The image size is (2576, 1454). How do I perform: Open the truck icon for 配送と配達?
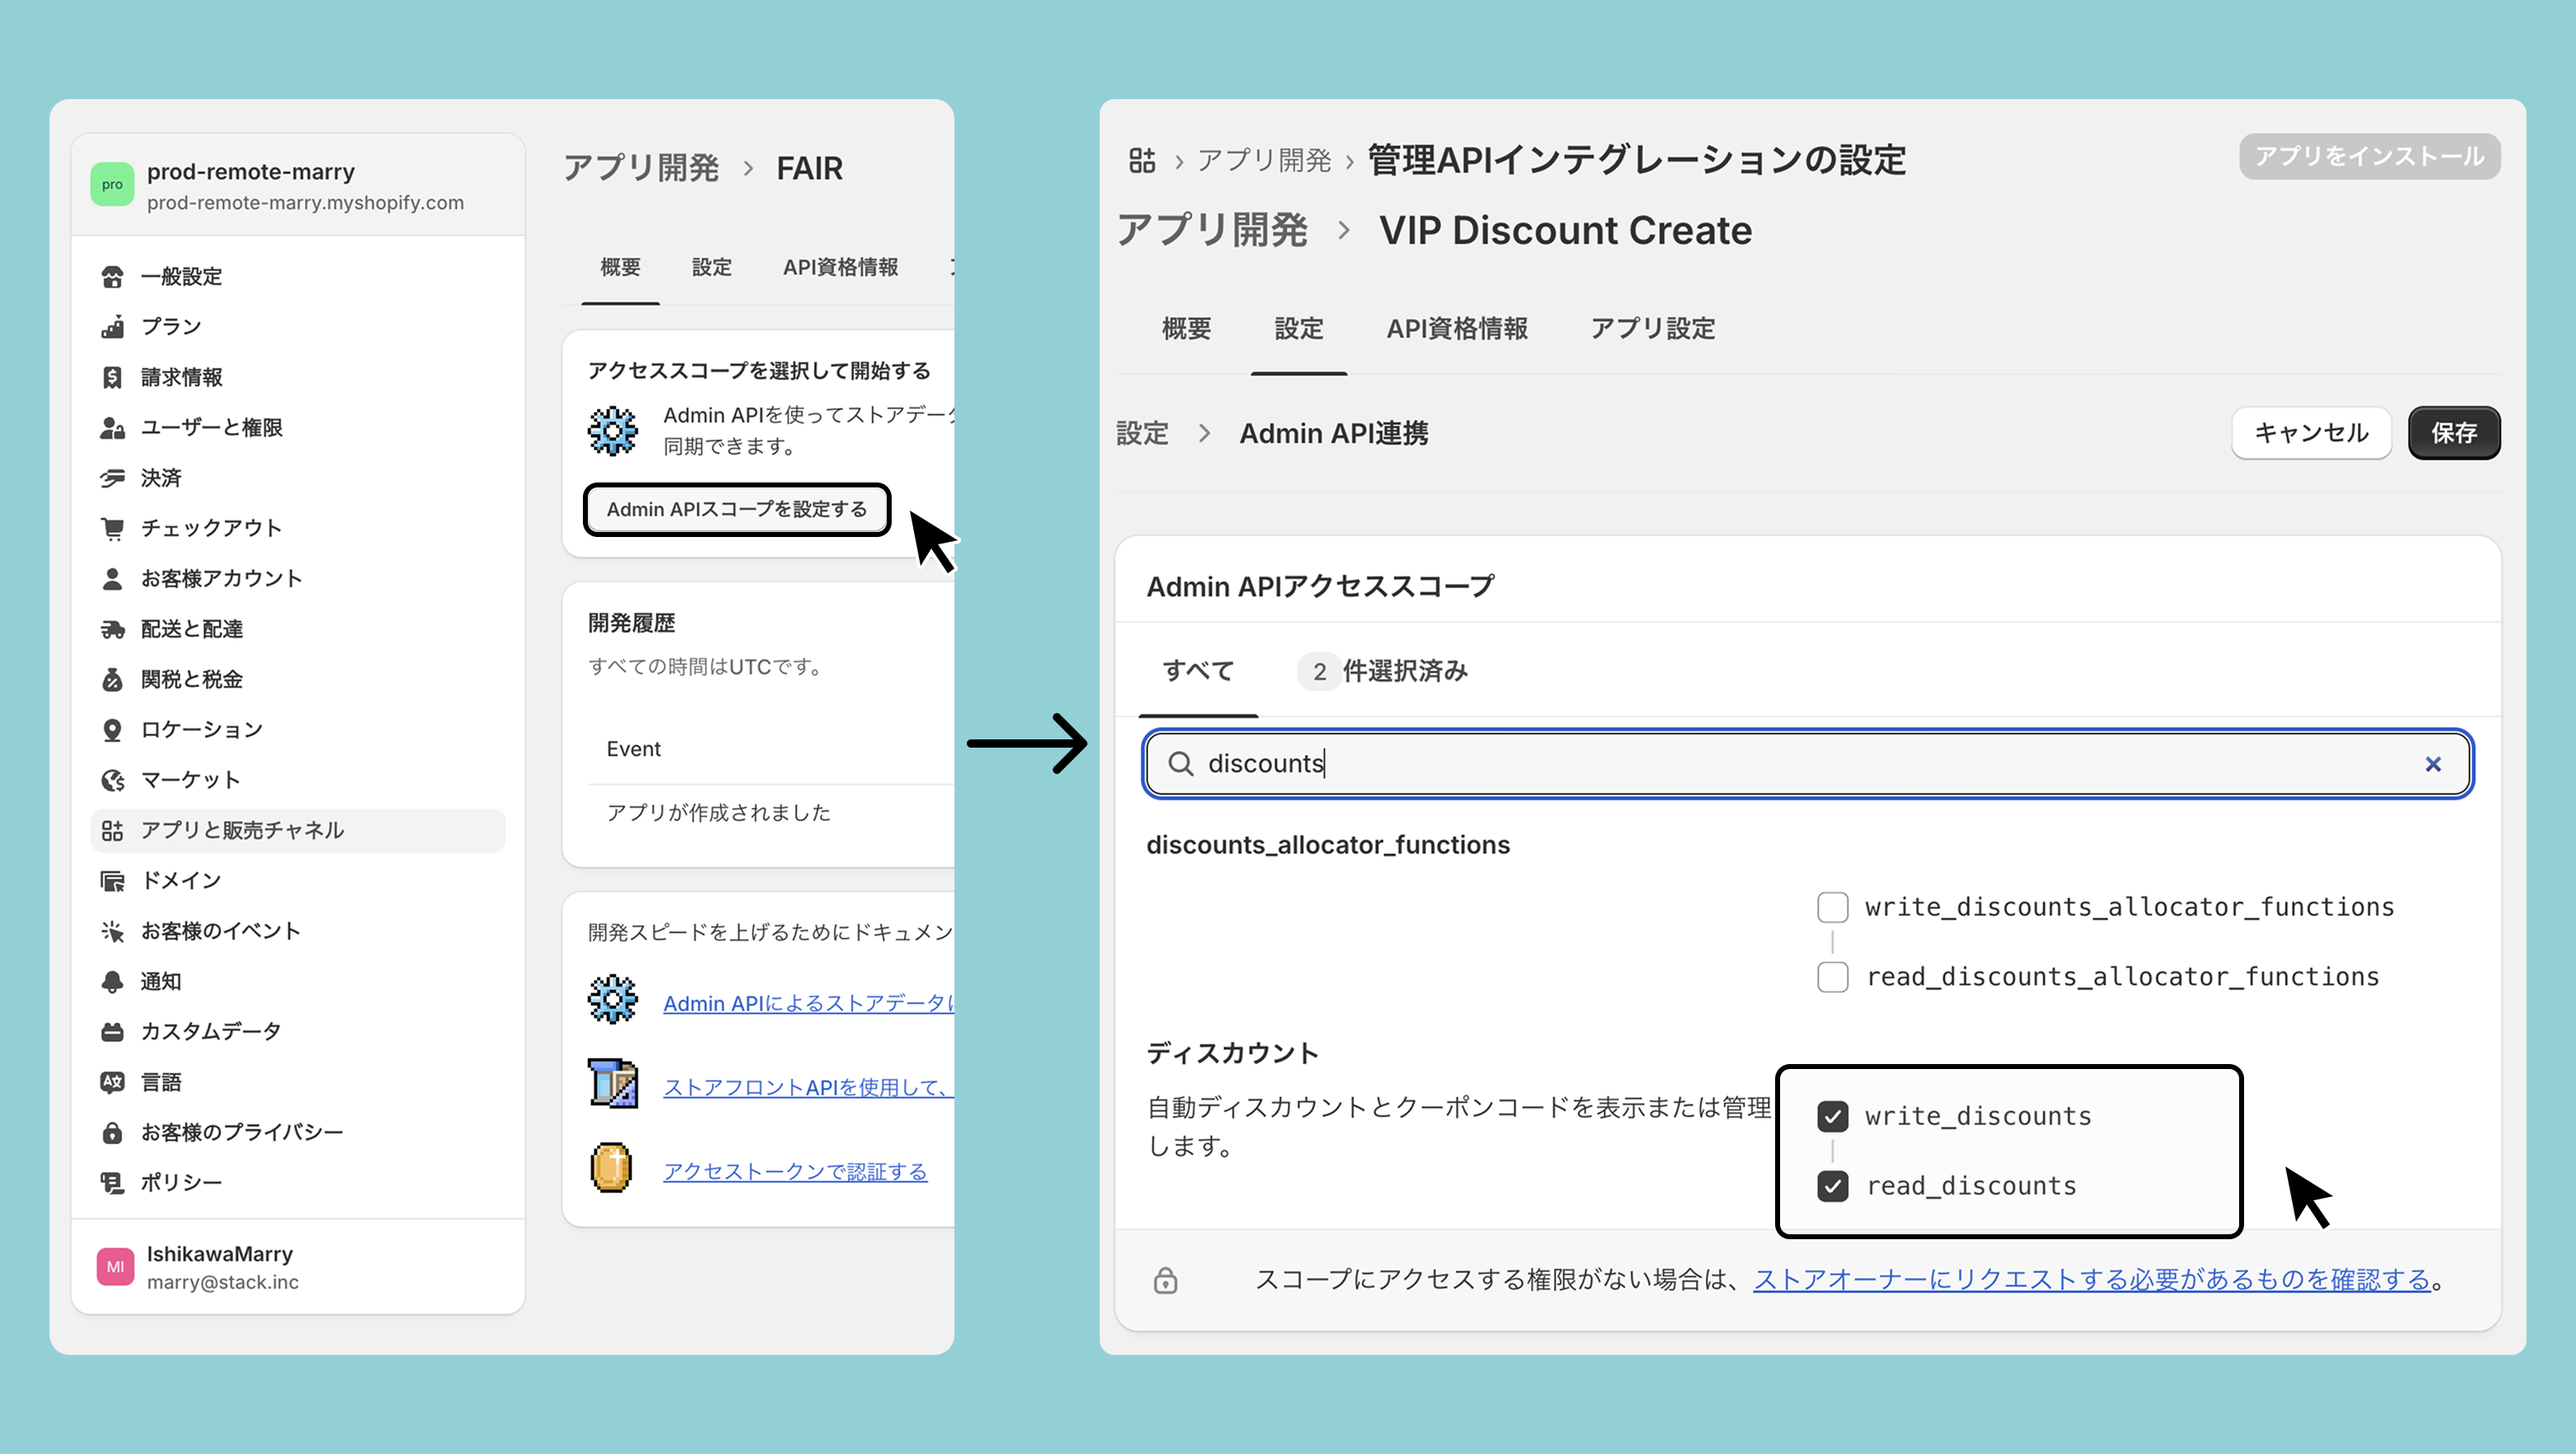[x=112, y=630]
